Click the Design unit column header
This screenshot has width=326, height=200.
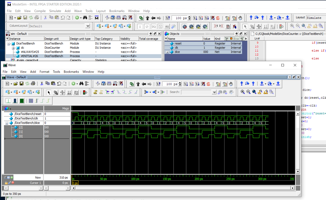pyautogui.click(x=52, y=39)
